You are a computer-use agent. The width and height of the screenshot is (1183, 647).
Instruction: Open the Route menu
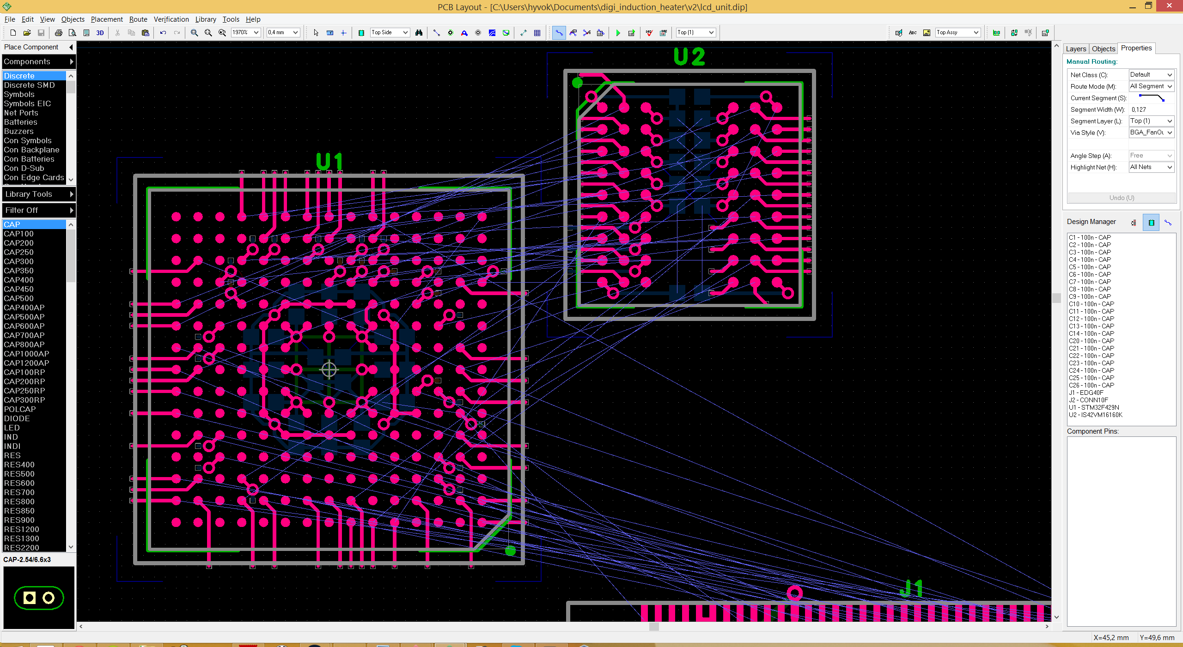click(138, 19)
